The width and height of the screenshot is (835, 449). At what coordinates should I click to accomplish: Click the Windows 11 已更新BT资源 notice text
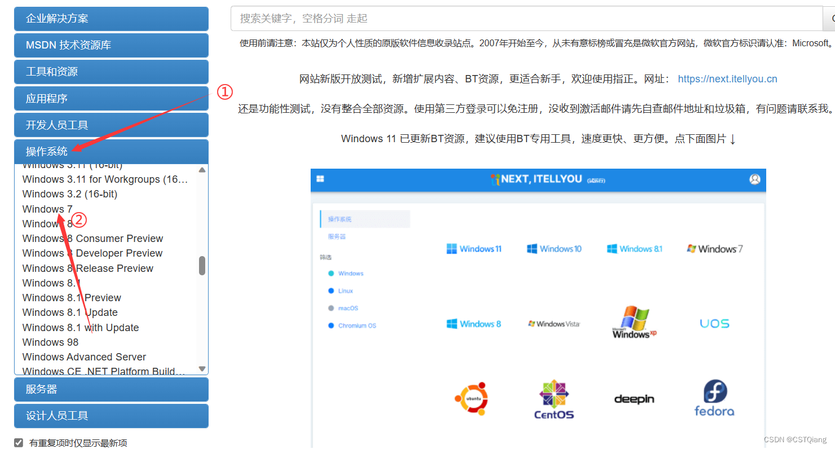[538, 139]
